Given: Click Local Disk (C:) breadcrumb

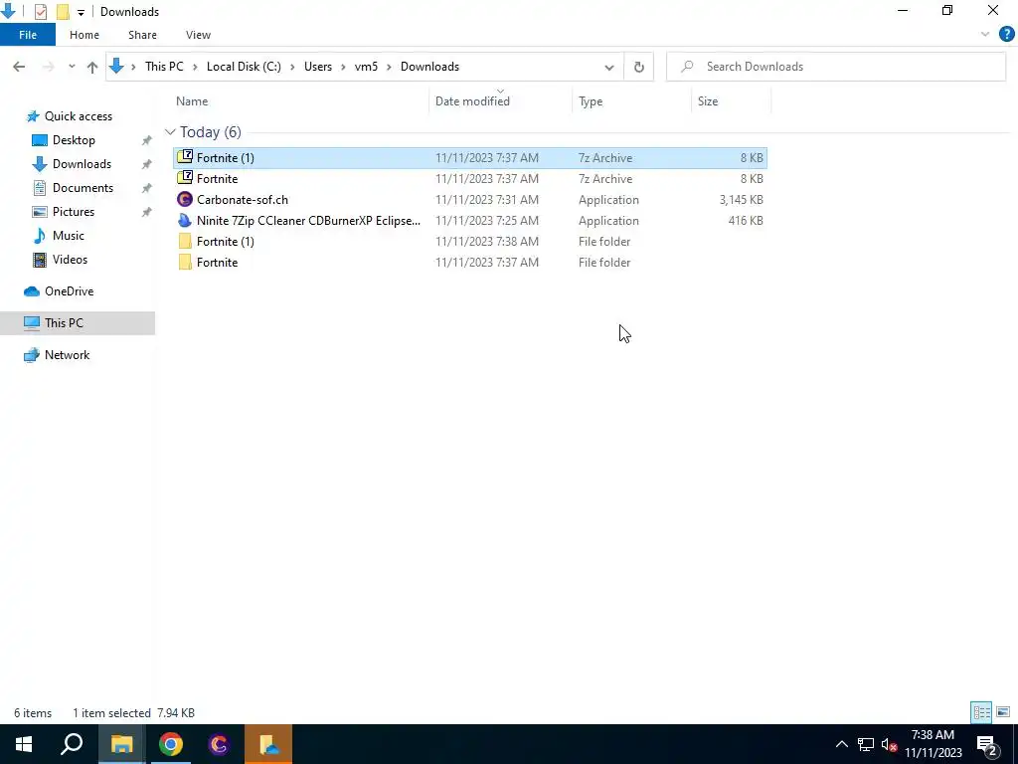Looking at the screenshot, I should coord(244,67).
